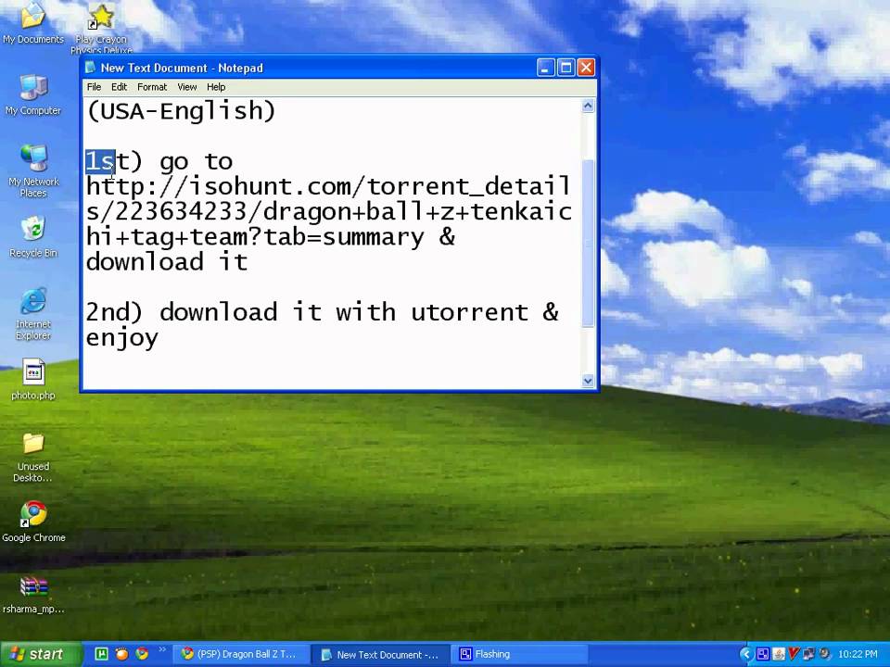Open Play Crayon Physics Deluxe shortcut
Screen dimensions: 890x667
coord(101,26)
